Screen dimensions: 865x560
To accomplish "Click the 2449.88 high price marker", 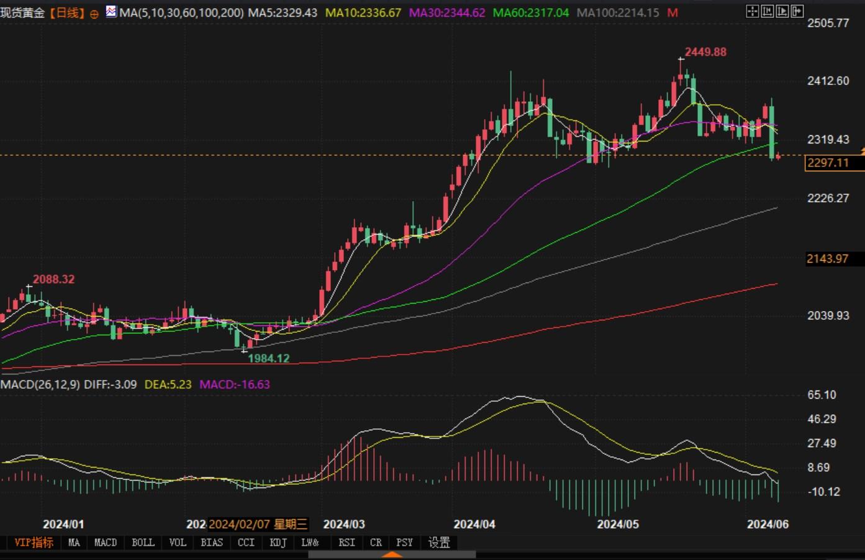I will tap(705, 52).
